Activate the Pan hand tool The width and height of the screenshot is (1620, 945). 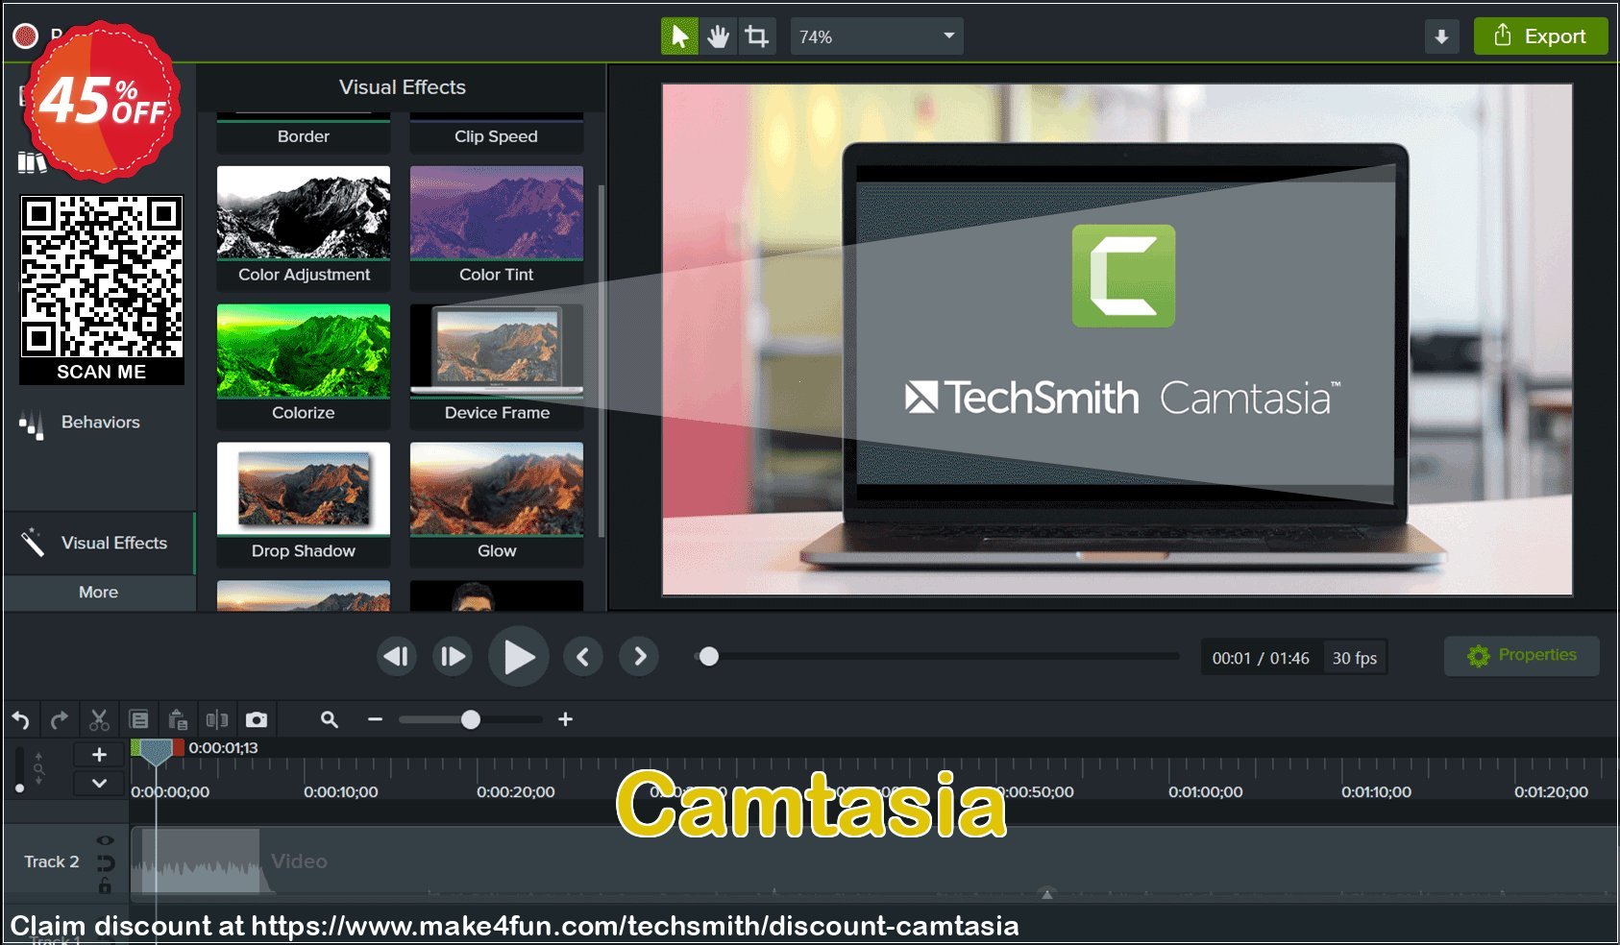(x=718, y=36)
